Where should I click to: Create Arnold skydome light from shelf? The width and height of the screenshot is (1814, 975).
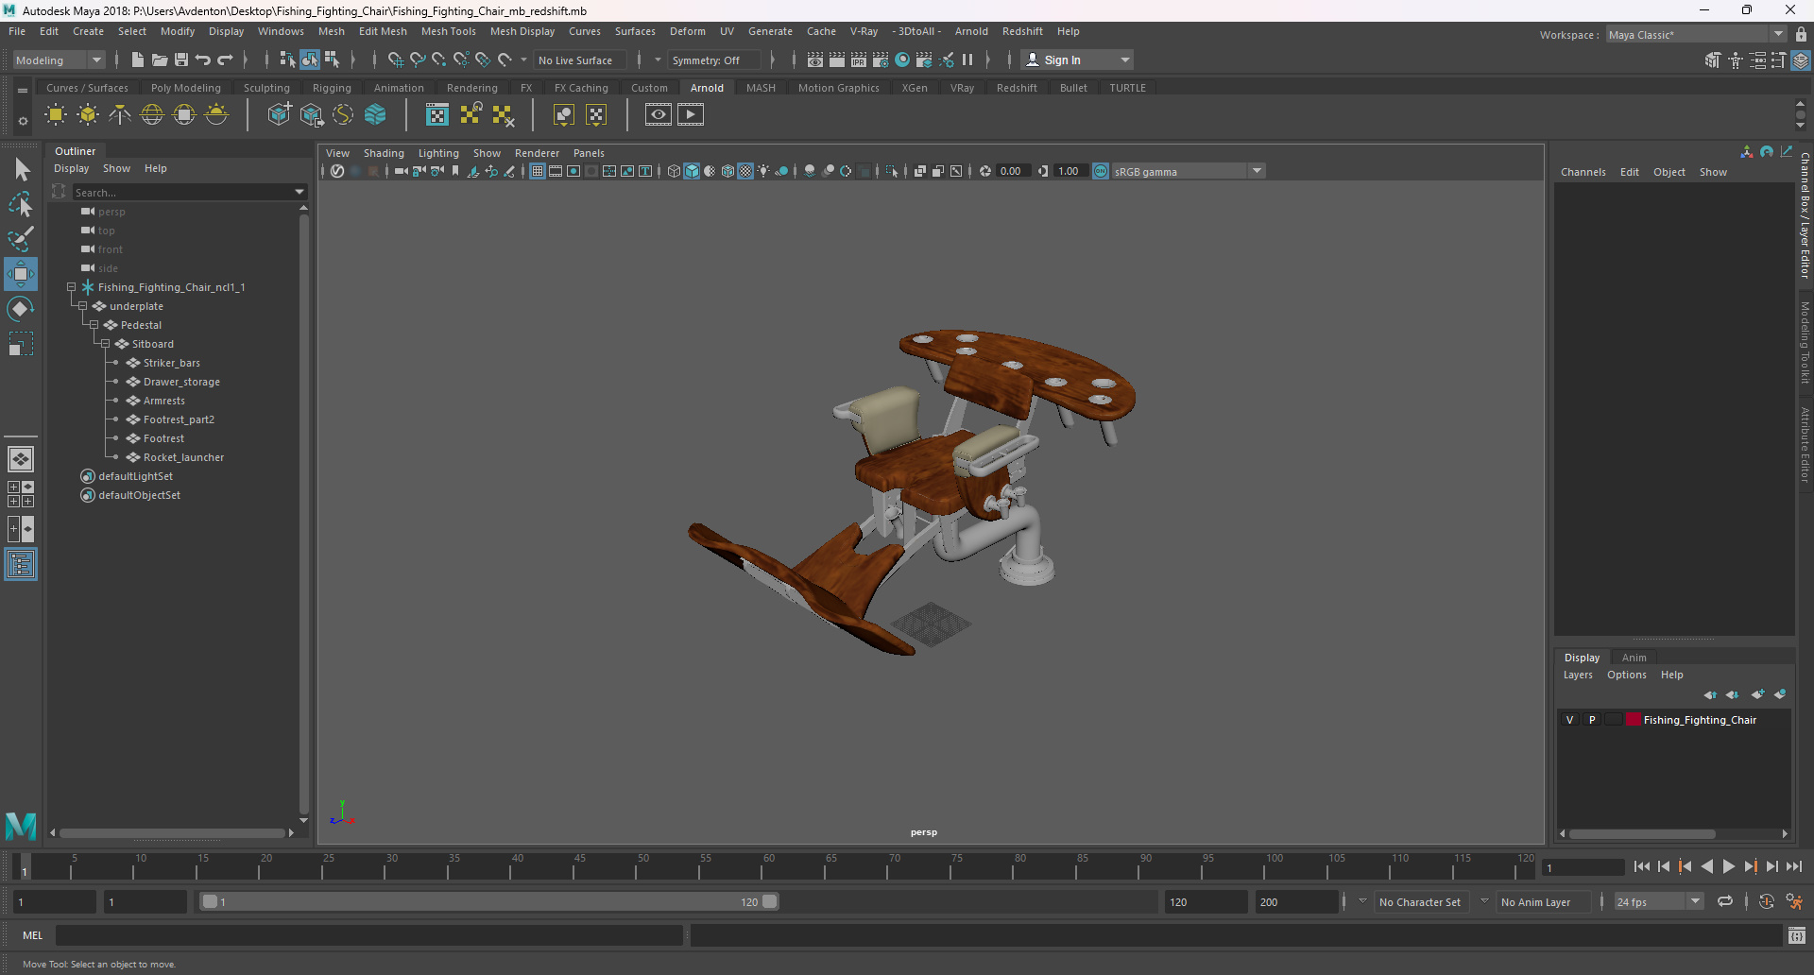(152, 115)
